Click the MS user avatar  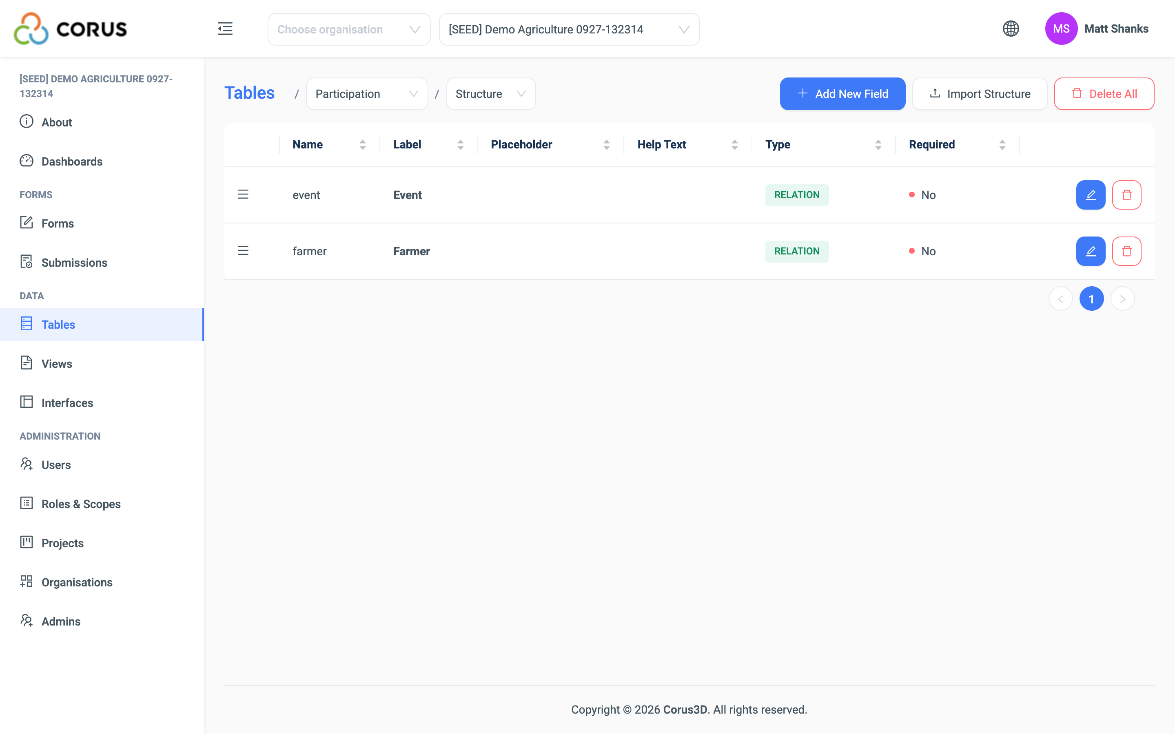tap(1061, 29)
